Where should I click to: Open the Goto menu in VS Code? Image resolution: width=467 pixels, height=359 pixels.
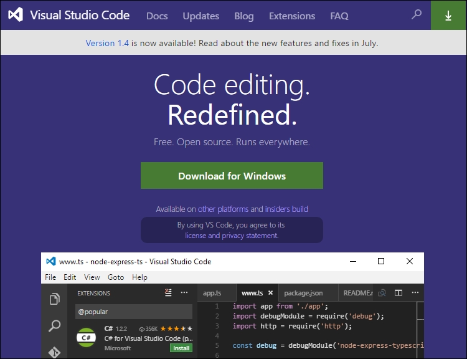[x=116, y=277]
